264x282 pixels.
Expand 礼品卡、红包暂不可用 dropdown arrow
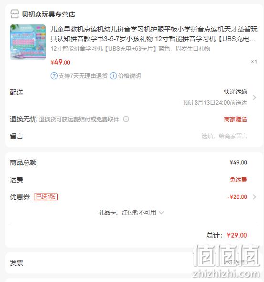161,213
